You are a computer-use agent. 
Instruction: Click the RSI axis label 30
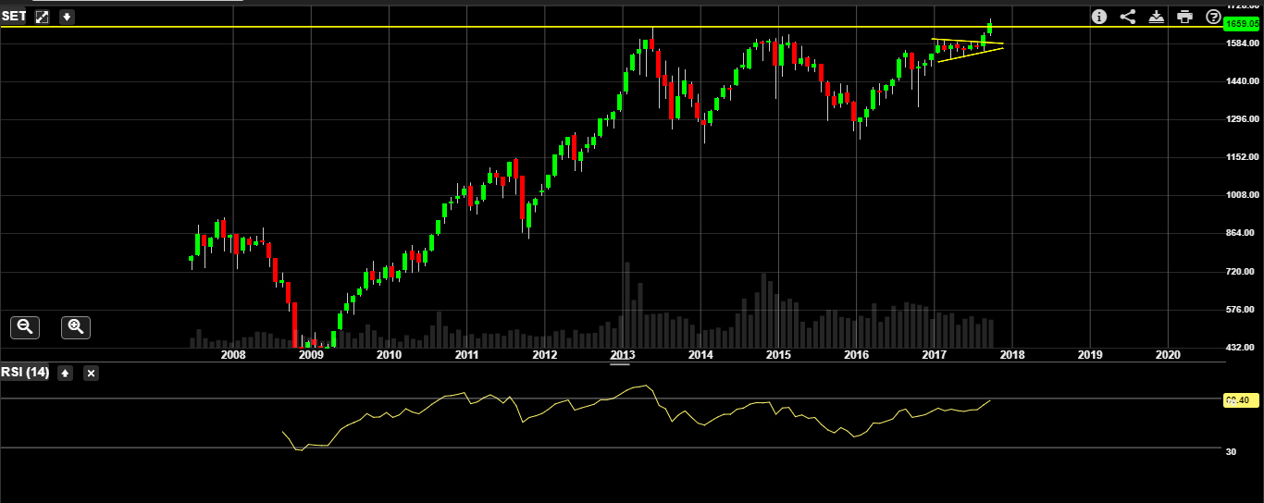pos(1232,451)
